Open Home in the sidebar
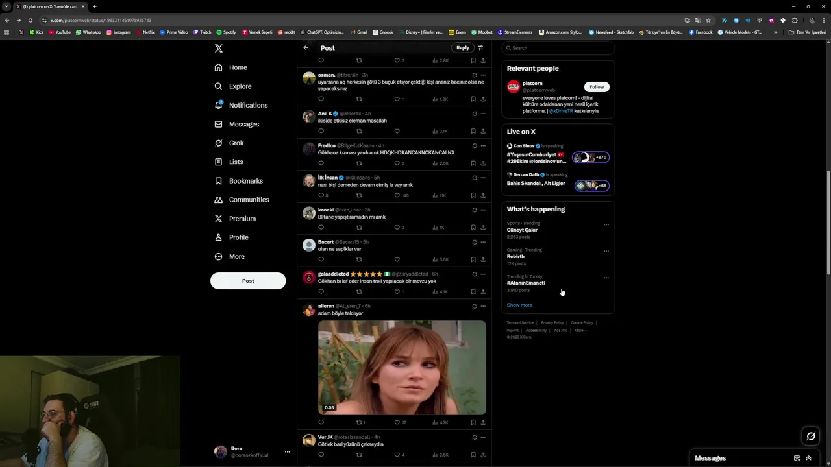The width and height of the screenshot is (831, 467). pos(231,67)
